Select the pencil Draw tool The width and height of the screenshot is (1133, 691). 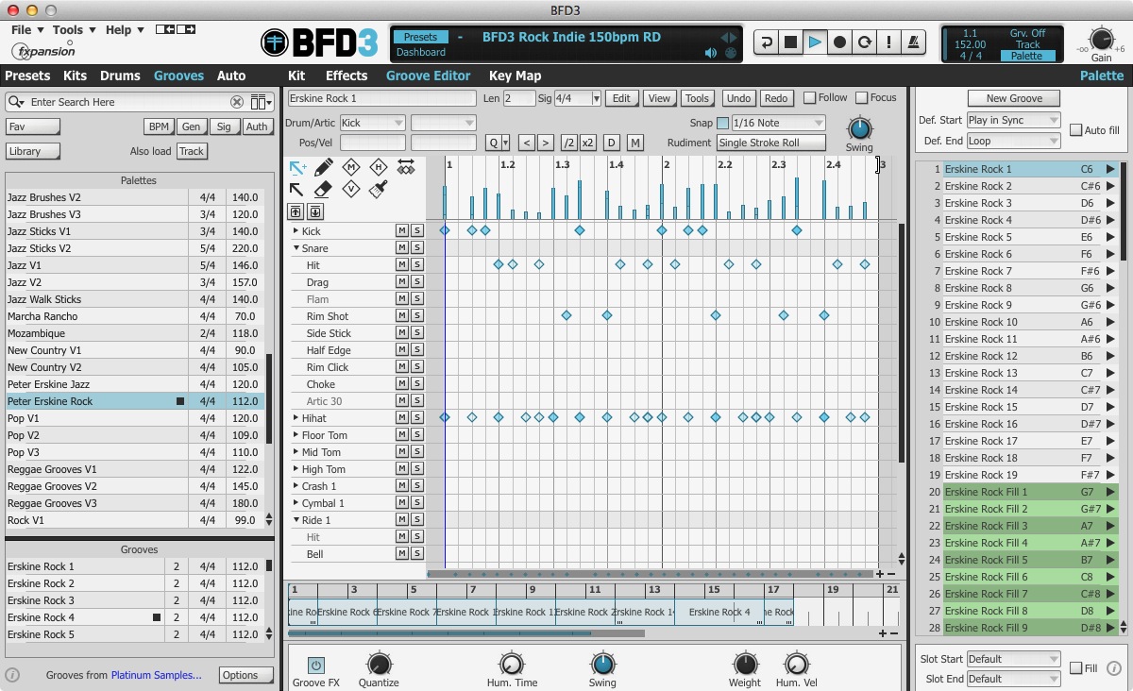[323, 167]
